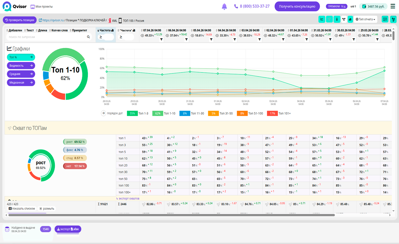Toggle the Топ 101+ legend series
The width and height of the screenshot is (399, 244).
click(x=272, y=113)
